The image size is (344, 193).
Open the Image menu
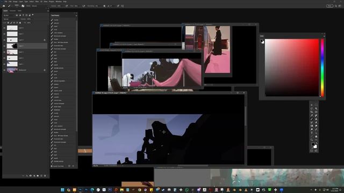(15, 1)
